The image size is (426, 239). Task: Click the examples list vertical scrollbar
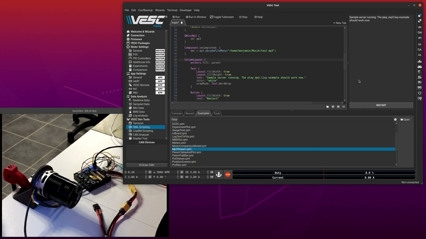(x=396, y=144)
